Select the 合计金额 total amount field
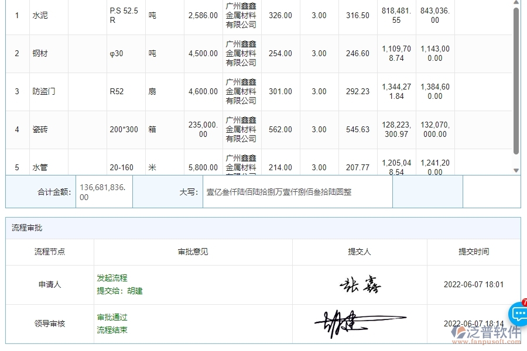The height and width of the screenshot is (351, 527). coord(103,191)
